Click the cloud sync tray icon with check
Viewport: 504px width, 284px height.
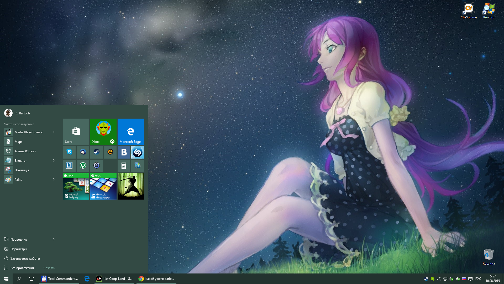coord(458,279)
